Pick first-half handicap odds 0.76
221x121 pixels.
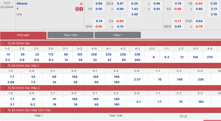pyautogui.click(x=178, y=4)
